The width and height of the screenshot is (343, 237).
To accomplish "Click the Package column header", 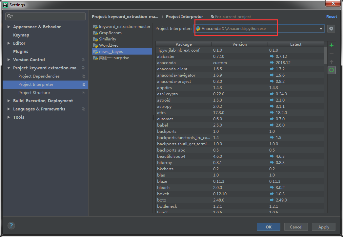I will [x=184, y=44].
